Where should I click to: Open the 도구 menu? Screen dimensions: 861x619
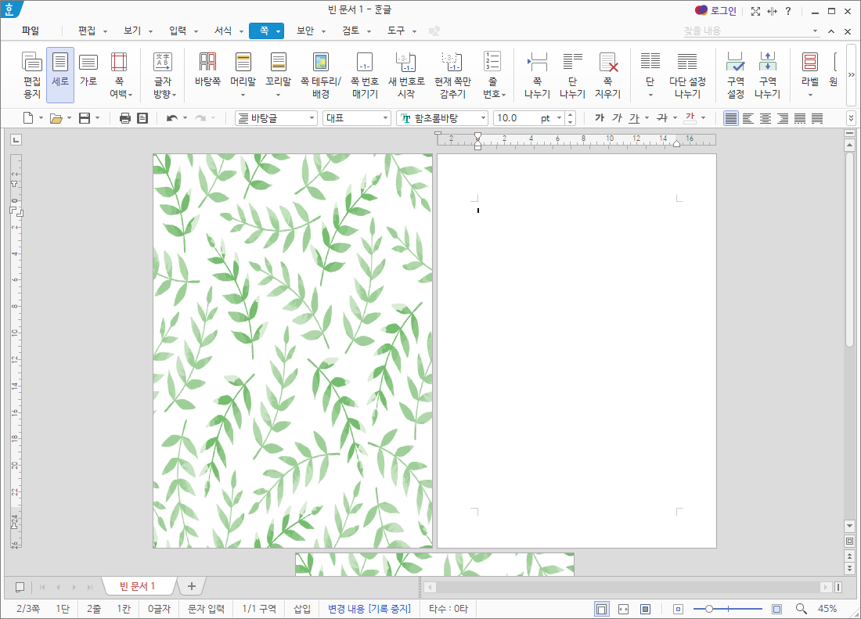[396, 31]
